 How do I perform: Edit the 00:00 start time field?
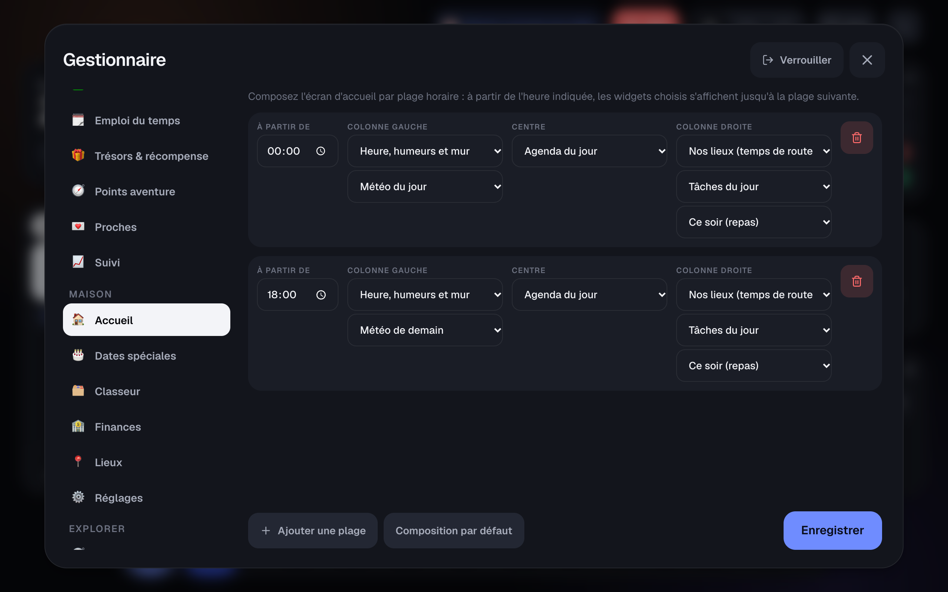coord(297,151)
